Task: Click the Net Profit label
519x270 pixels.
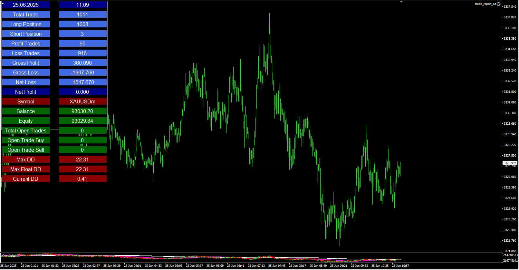Action: [26, 92]
